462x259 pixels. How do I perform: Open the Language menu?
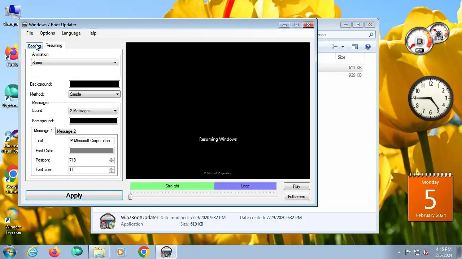(71, 33)
